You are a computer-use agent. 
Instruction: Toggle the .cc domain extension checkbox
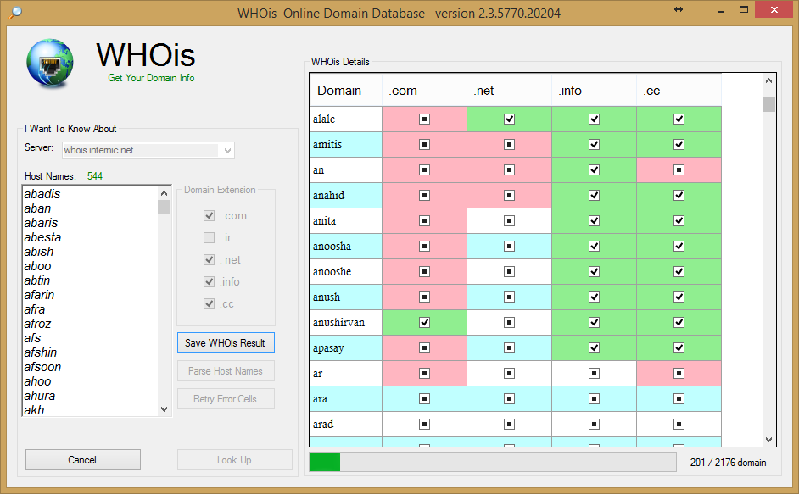point(209,304)
